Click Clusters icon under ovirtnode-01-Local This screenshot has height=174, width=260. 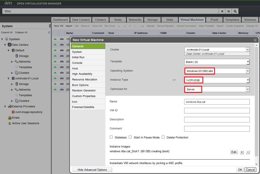(17, 101)
